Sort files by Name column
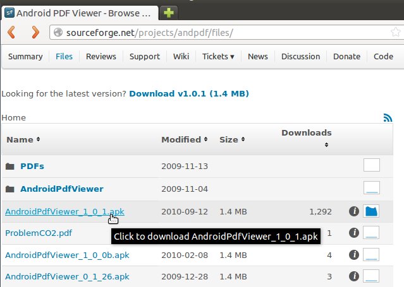The width and height of the screenshot is (404, 287). pyautogui.click(x=23, y=139)
